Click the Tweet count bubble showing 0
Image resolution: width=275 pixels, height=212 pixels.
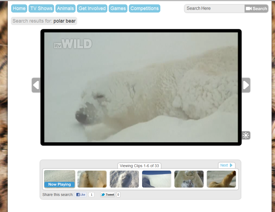pos(118,195)
